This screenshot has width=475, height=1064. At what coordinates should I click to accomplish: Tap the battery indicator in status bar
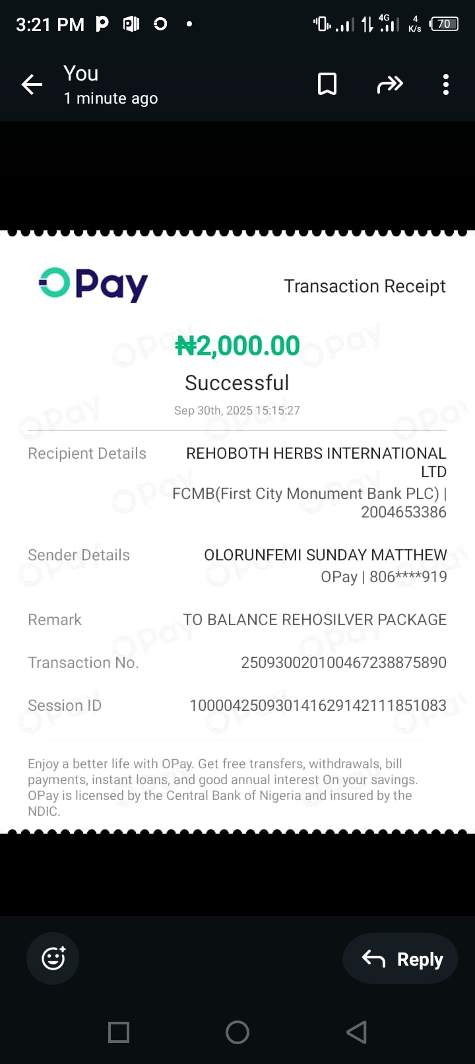click(x=444, y=24)
